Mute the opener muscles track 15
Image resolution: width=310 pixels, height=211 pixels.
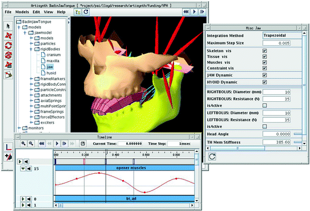point(29,169)
